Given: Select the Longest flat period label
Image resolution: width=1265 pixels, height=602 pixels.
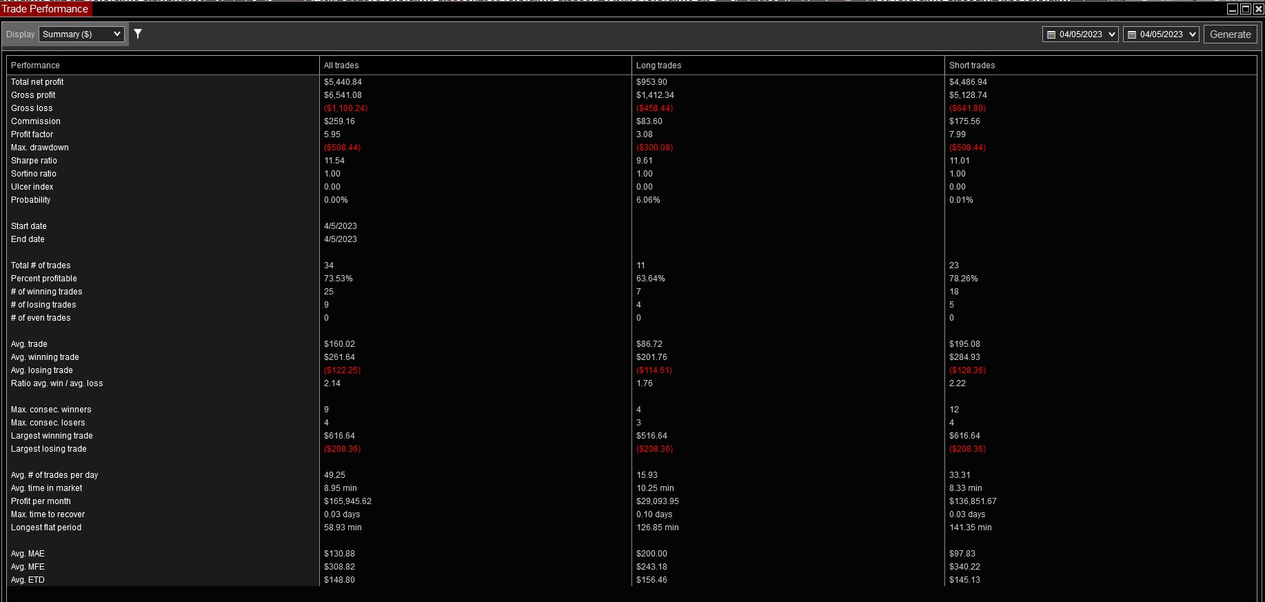Looking at the screenshot, I should tap(46, 528).
